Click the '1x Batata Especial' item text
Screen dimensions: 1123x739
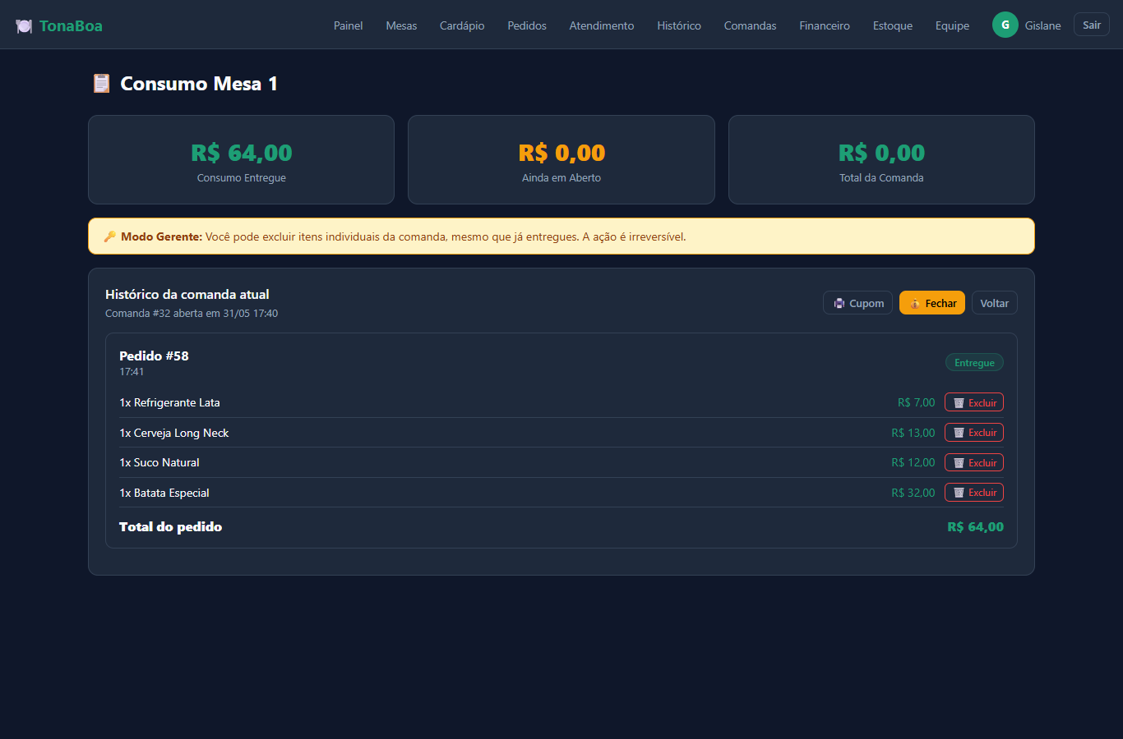click(164, 493)
